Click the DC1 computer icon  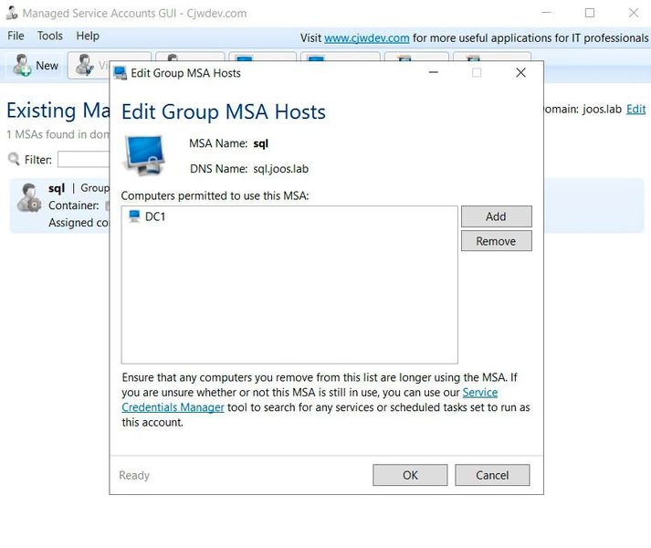(134, 216)
